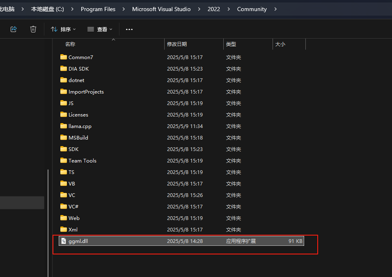Click the VB folder icon
The image size is (392, 277).
point(64,183)
